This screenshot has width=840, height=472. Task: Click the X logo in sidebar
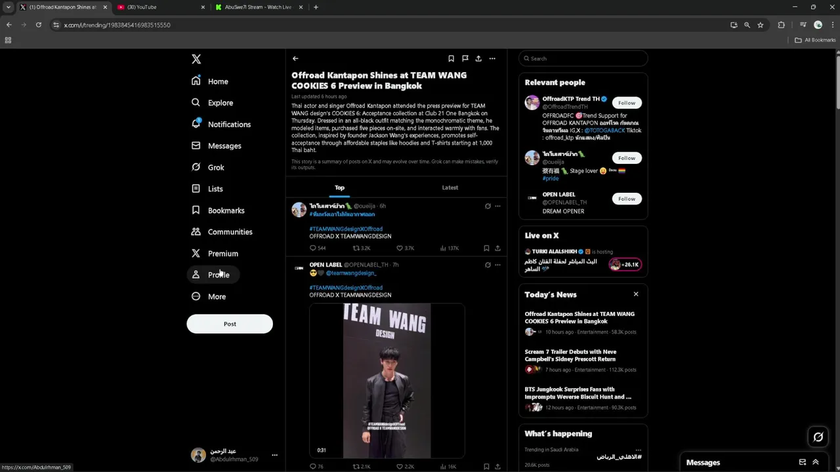pyautogui.click(x=196, y=59)
